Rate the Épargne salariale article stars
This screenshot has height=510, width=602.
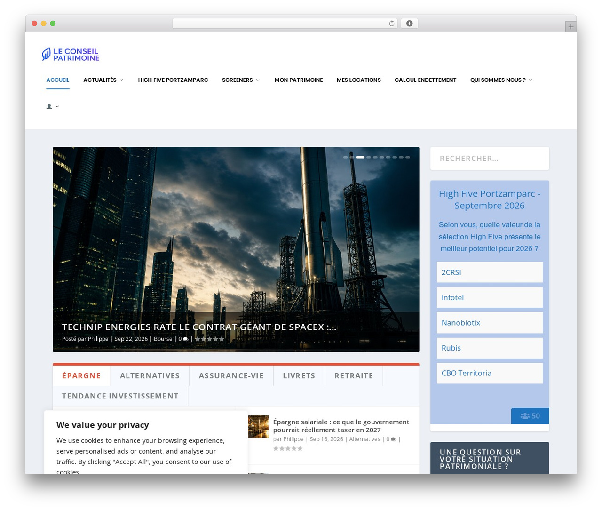(288, 448)
